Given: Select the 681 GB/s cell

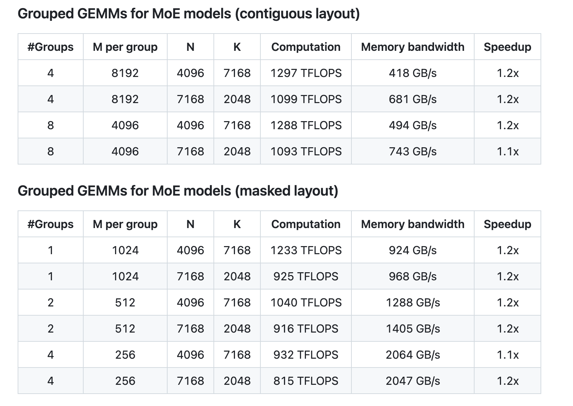Looking at the screenshot, I should pos(412,99).
